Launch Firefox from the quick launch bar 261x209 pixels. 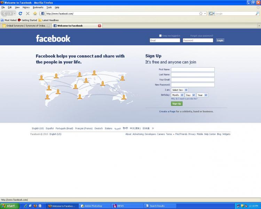(35, 206)
